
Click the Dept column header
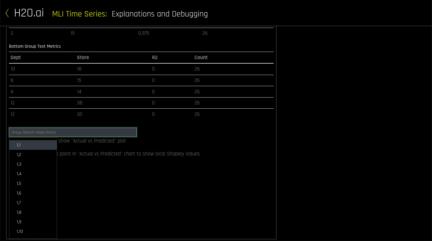[x=16, y=57]
